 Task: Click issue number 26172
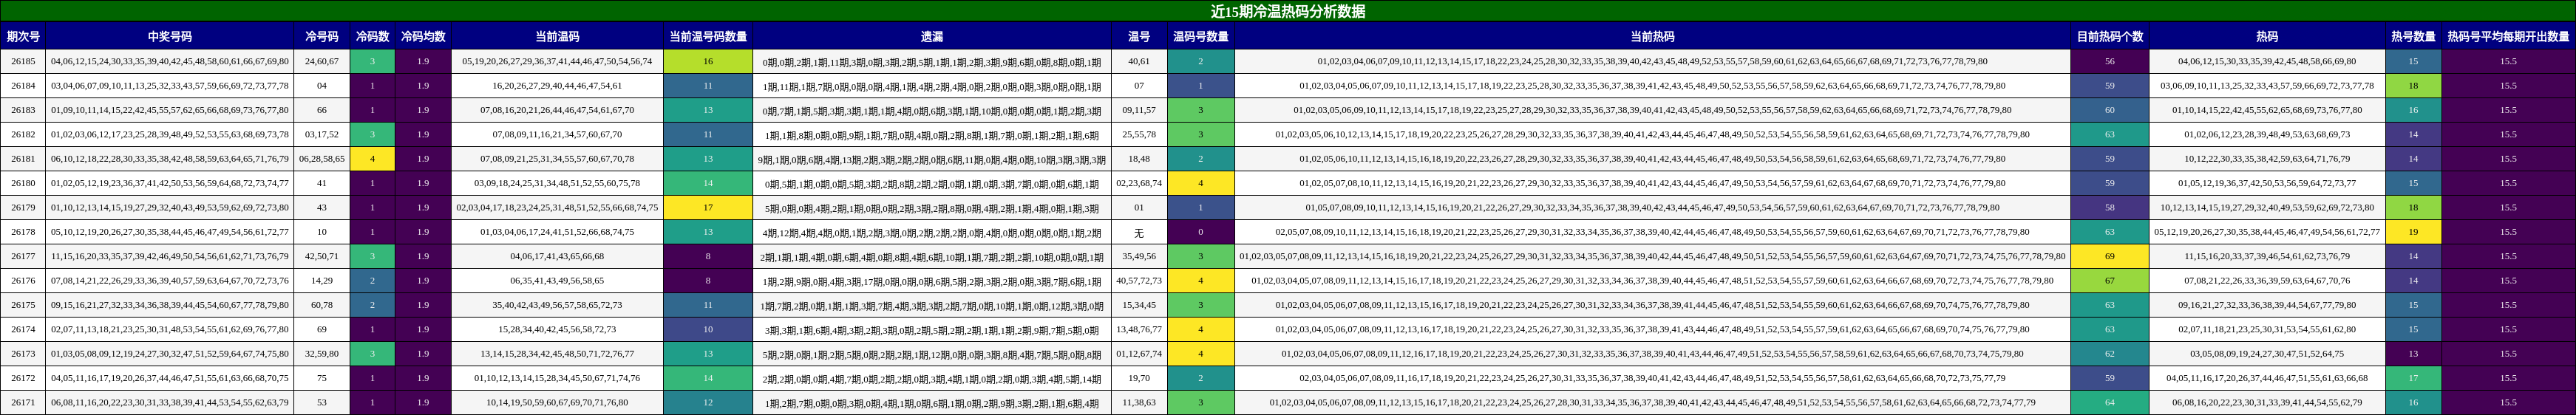23,378
